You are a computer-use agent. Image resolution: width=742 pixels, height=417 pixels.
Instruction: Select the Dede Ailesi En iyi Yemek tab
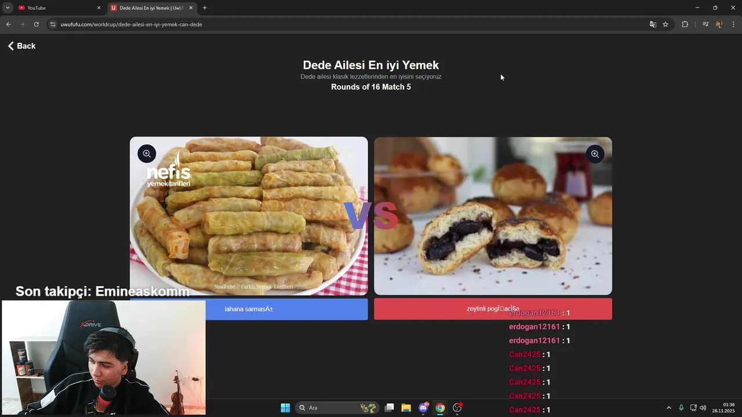[151, 8]
